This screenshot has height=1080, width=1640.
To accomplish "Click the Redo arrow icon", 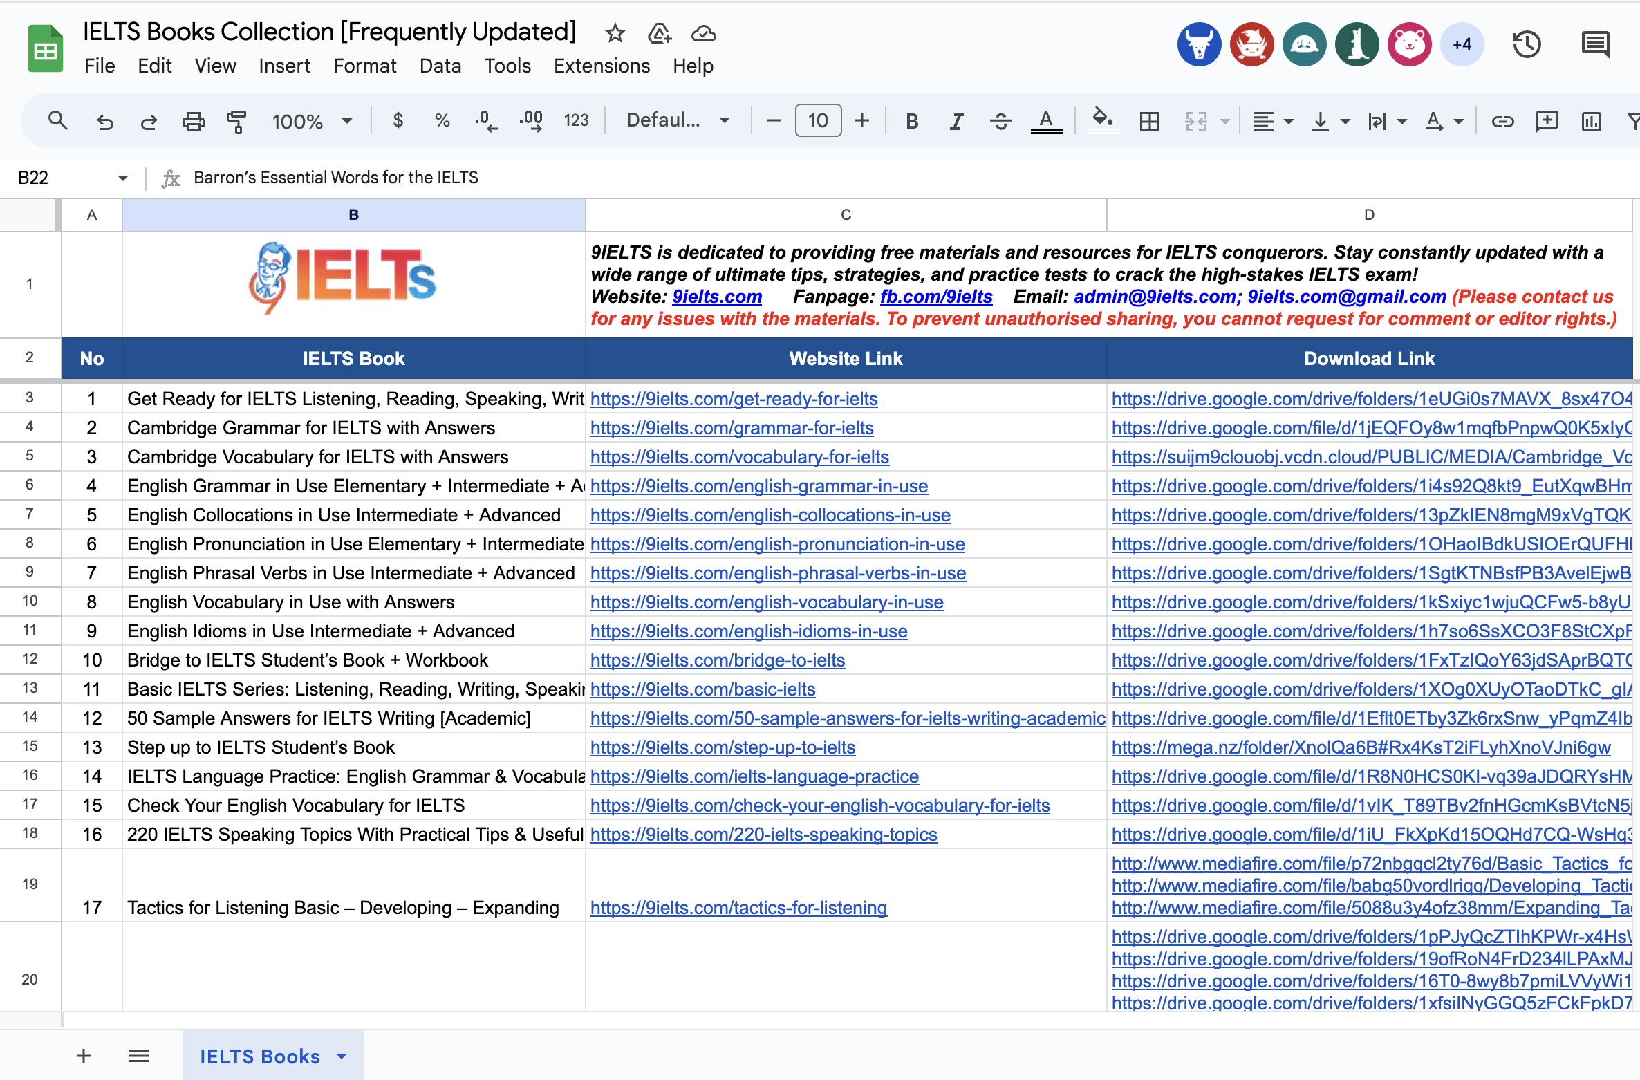I will pos(149,122).
